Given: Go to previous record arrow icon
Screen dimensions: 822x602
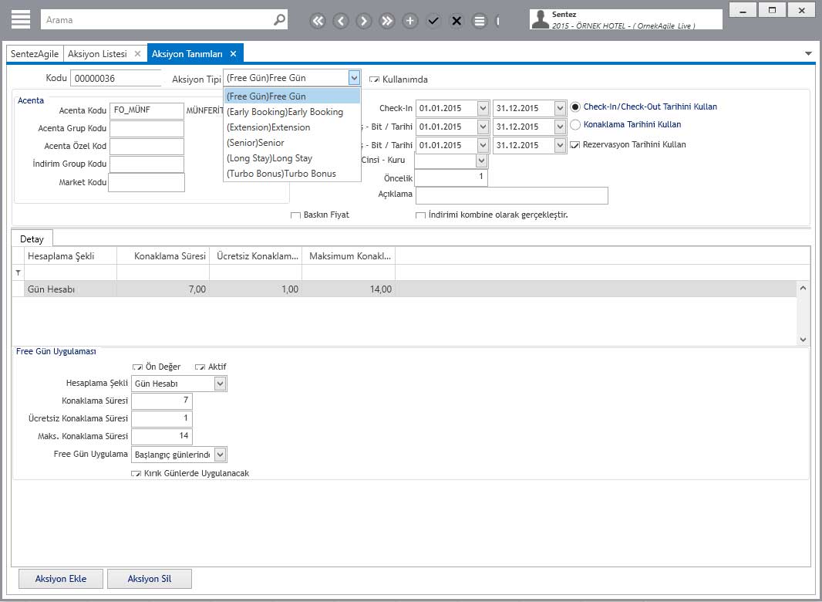Looking at the screenshot, I should [x=341, y=21].
